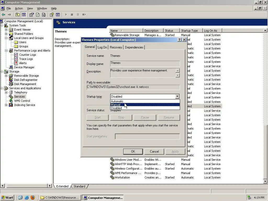Viewport: 268px width, 201px height.
Task: Click the console tree scrollbar right arrow
Action: (49, 186)
